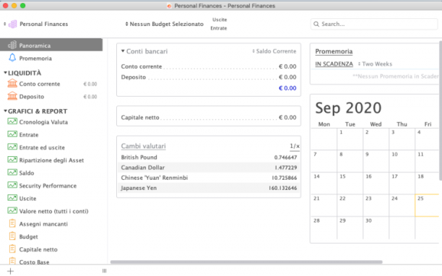Select September 30 on the calendar
This screenshot has height=276, width=442.
tap(376, 228)
